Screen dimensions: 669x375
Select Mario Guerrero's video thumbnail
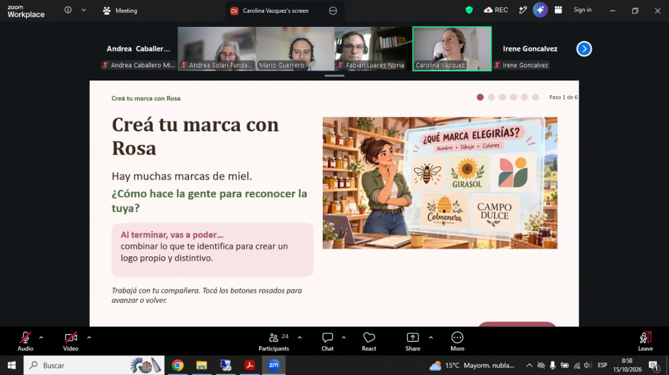[x=295, y=49]
